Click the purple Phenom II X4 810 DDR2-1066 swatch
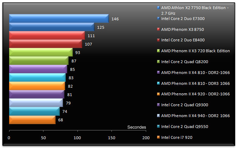This screenshot has width=238, height=149. (x=158, y=72)
